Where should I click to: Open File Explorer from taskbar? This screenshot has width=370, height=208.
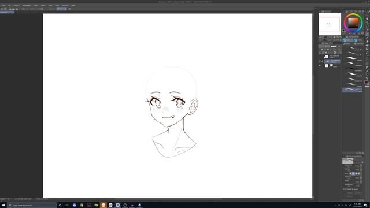click(x=96, y=205)
